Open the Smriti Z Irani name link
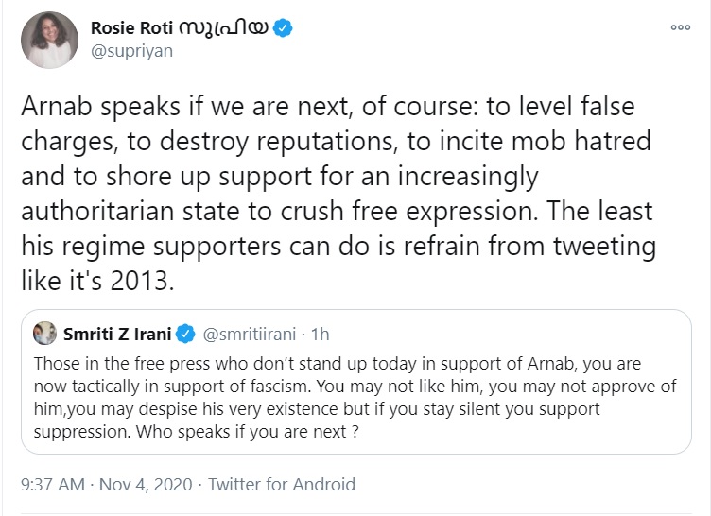This screenshot has width=711, height=516. click(117, 335)
